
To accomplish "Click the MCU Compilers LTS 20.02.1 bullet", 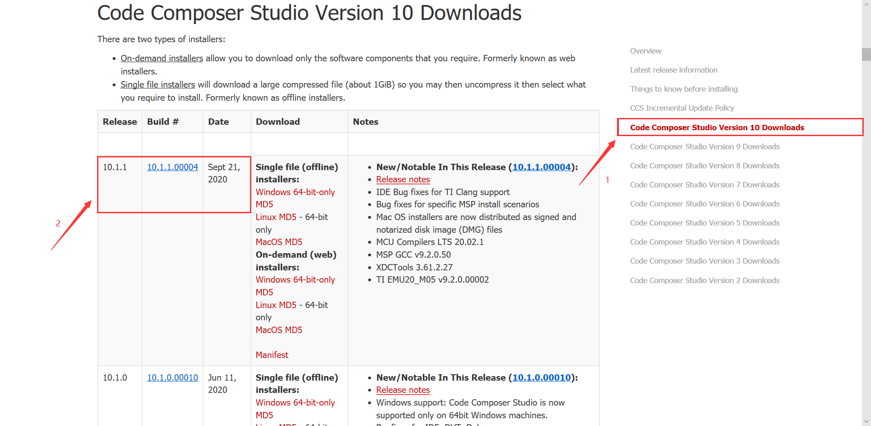I will pos(430,242).
